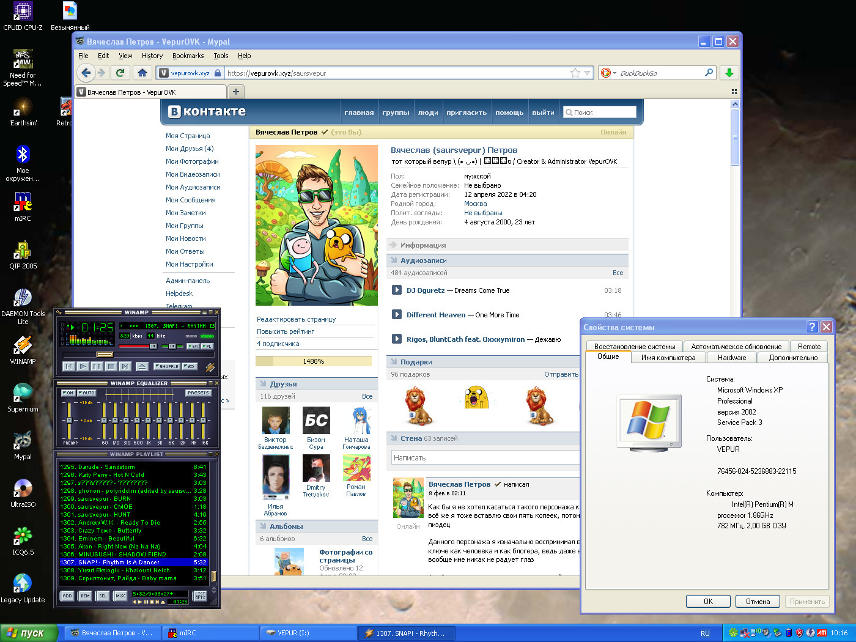Screen dimensions: 856x642
Task: Go to browser home page
Action: tap(142, 73)
